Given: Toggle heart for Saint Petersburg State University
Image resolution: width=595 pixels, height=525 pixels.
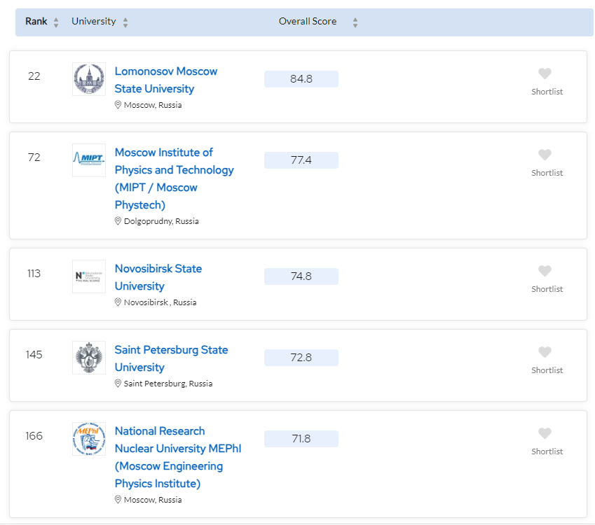Looking at the screenshot, I should click(x=545, y=352).
